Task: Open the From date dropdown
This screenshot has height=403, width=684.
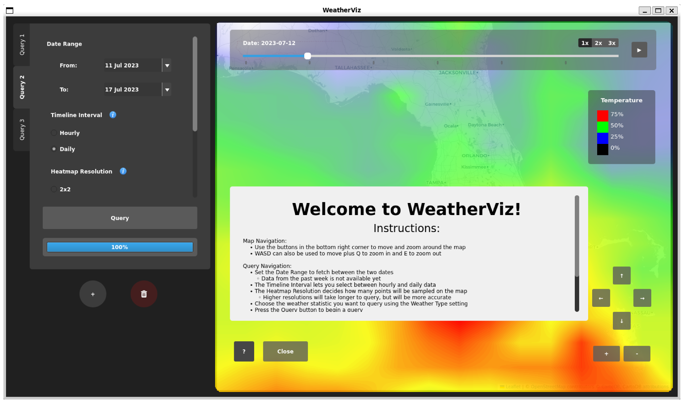Action: 167,65
